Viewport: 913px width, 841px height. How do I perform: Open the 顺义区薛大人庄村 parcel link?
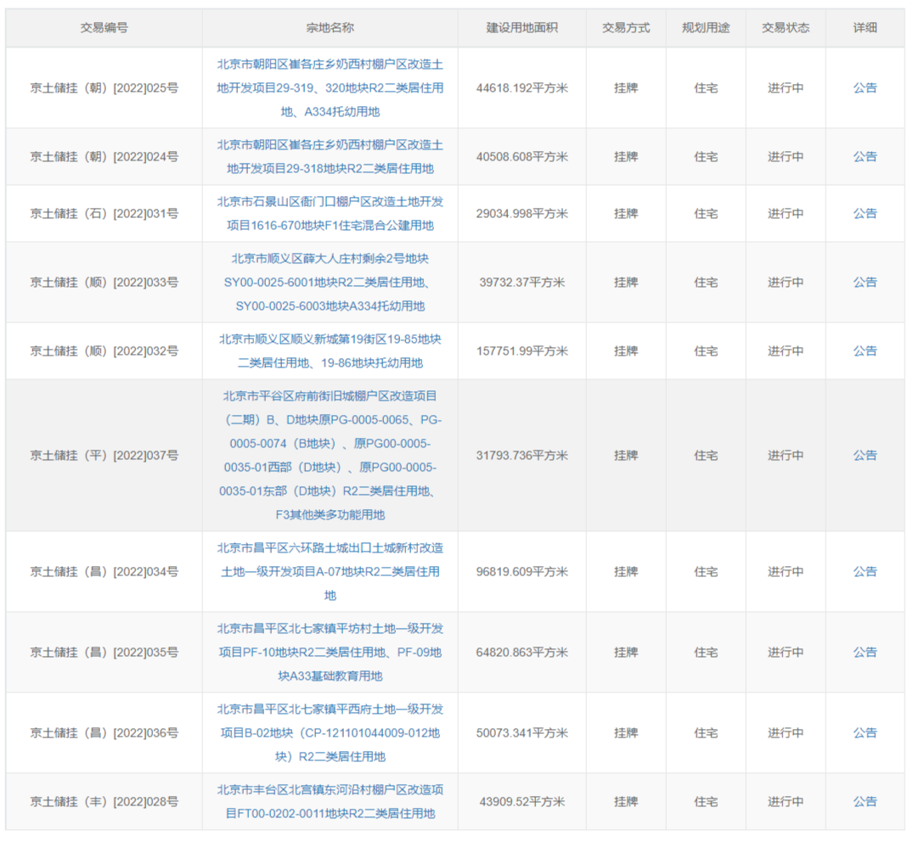coord(330,282)
